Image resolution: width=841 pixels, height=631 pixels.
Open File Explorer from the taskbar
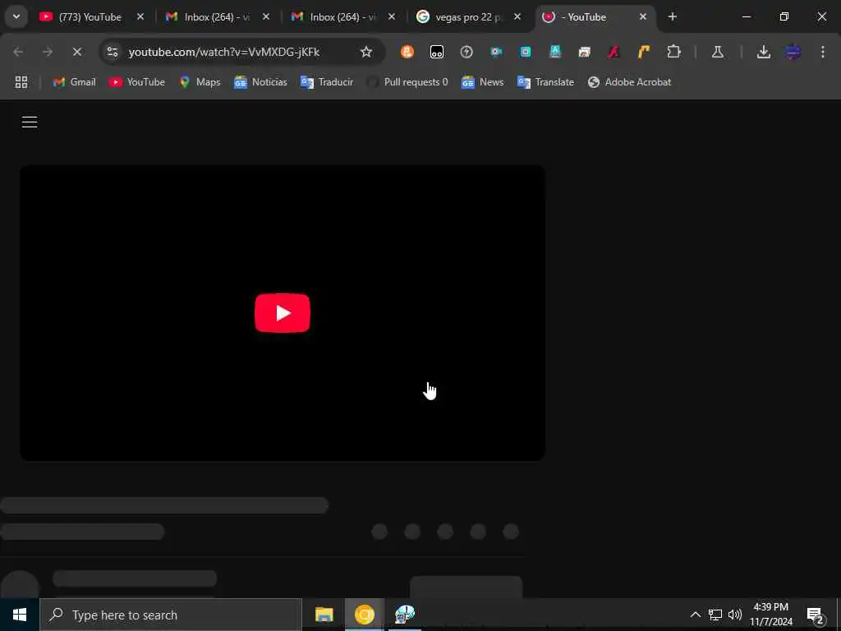pyautogui.click(x=324, y=615)
